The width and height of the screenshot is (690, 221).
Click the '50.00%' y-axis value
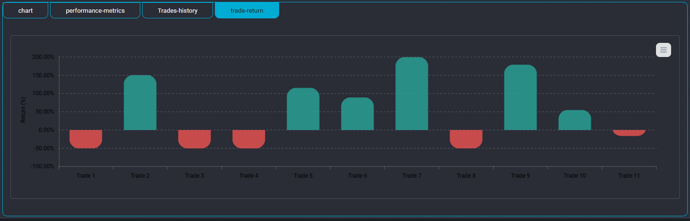pos(44,112)
